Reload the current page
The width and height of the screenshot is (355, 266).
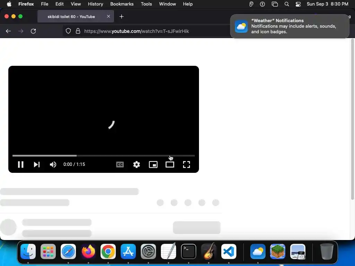pyautogui.click(x=33, y=31)
